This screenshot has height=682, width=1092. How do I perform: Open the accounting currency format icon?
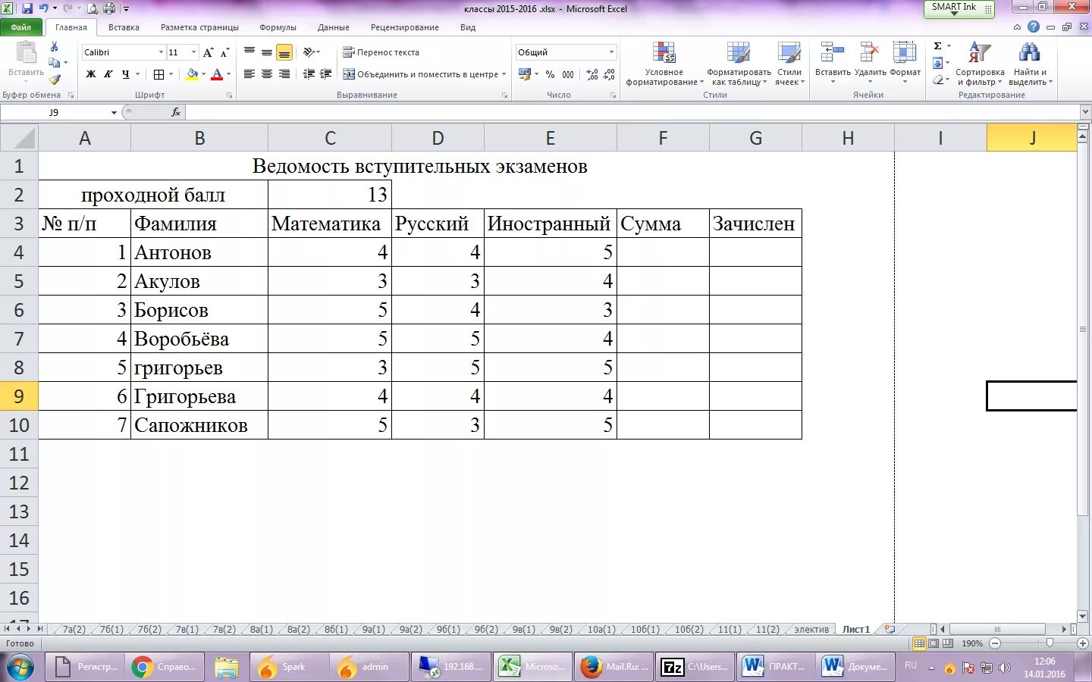[524, 74]
